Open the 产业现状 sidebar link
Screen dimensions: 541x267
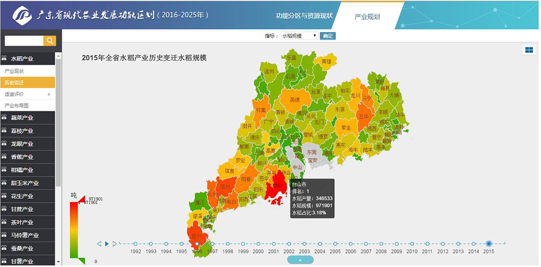[x=15, y=71]
